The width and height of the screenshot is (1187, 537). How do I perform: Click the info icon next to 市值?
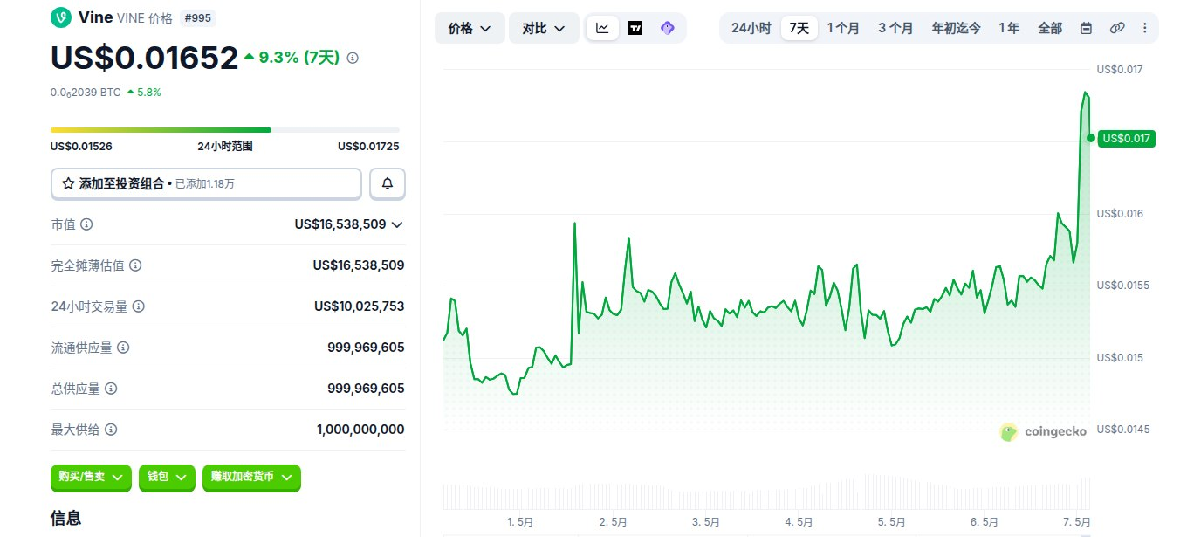86,224
